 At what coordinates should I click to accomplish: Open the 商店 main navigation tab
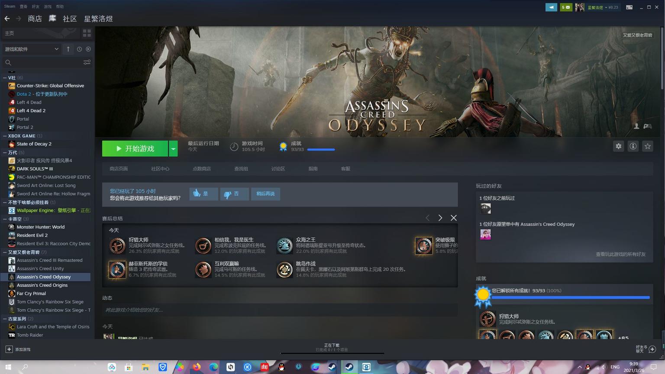[x=35, y=19]
